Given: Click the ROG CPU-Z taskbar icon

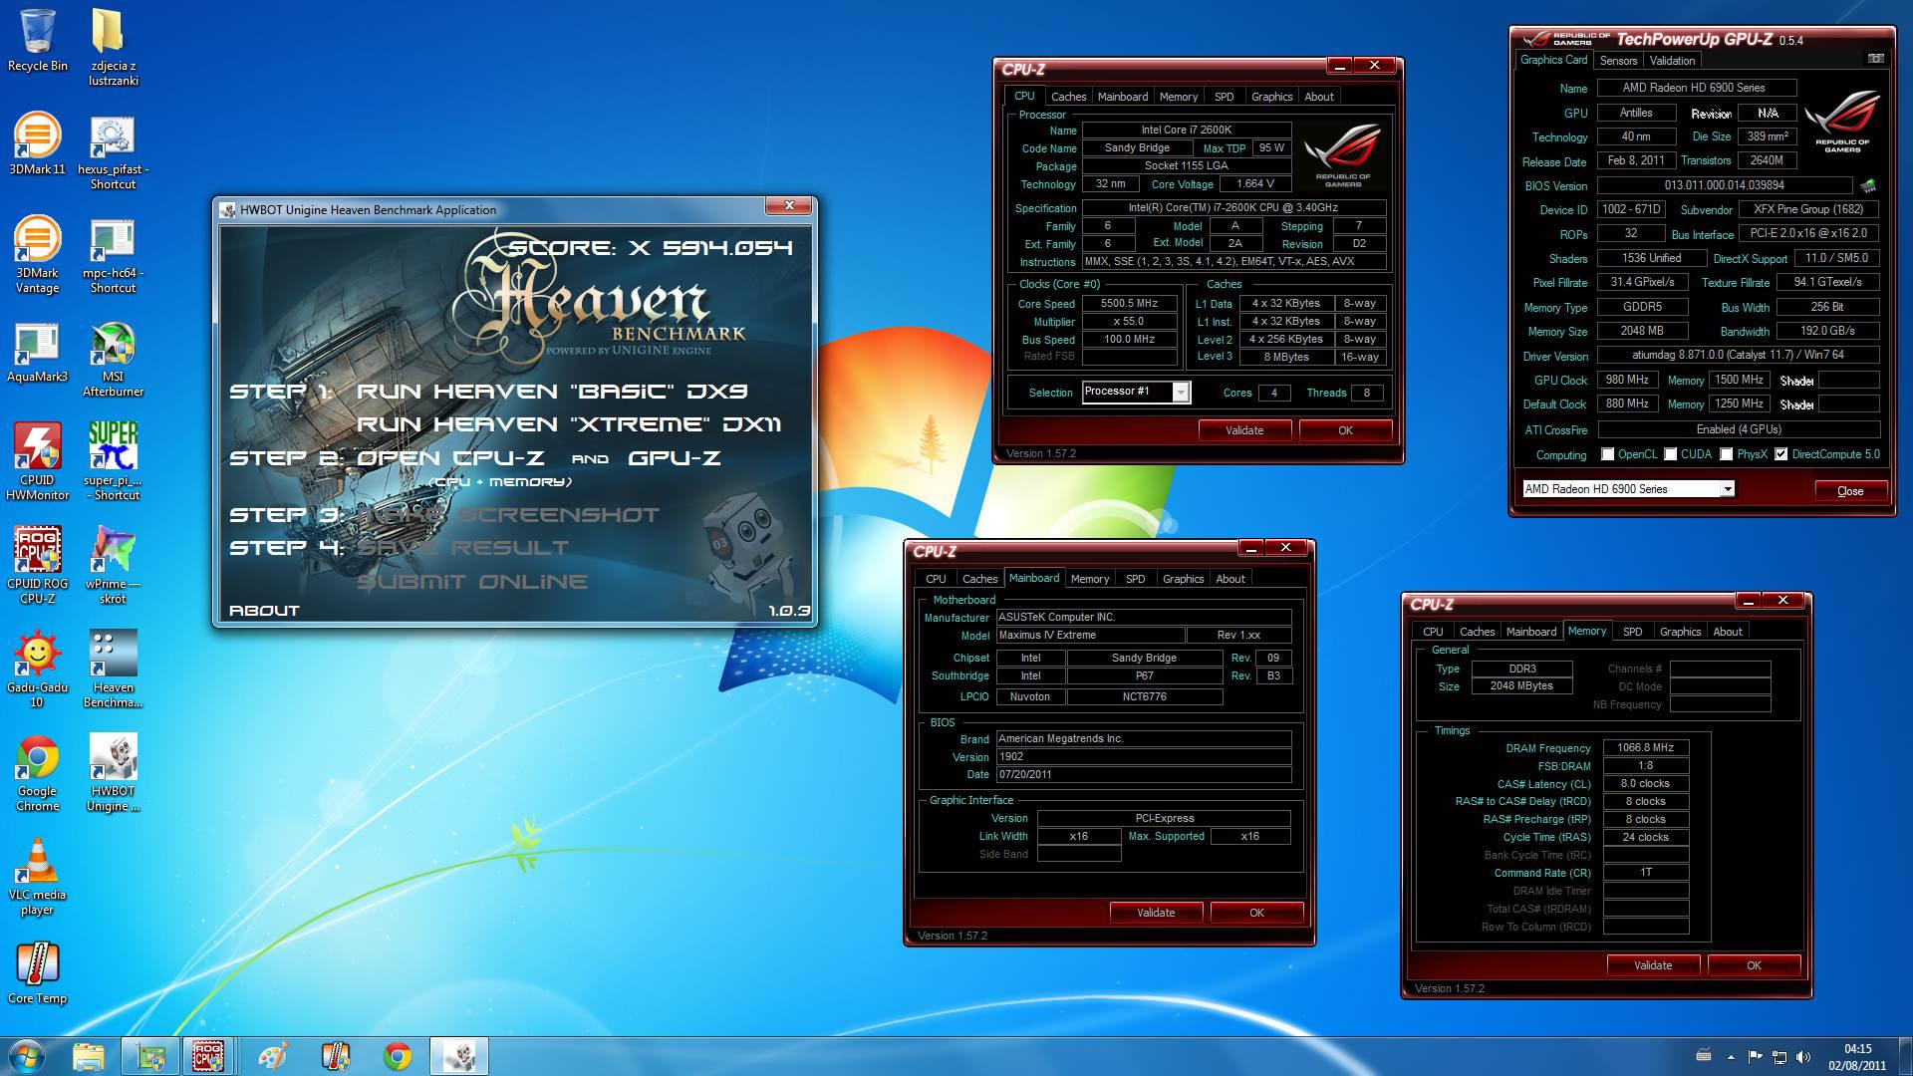Looking at the screenshot, I should [x=207, y=1056].
